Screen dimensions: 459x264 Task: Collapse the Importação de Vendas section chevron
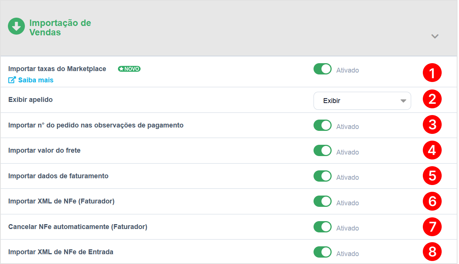tap(435, 36)
